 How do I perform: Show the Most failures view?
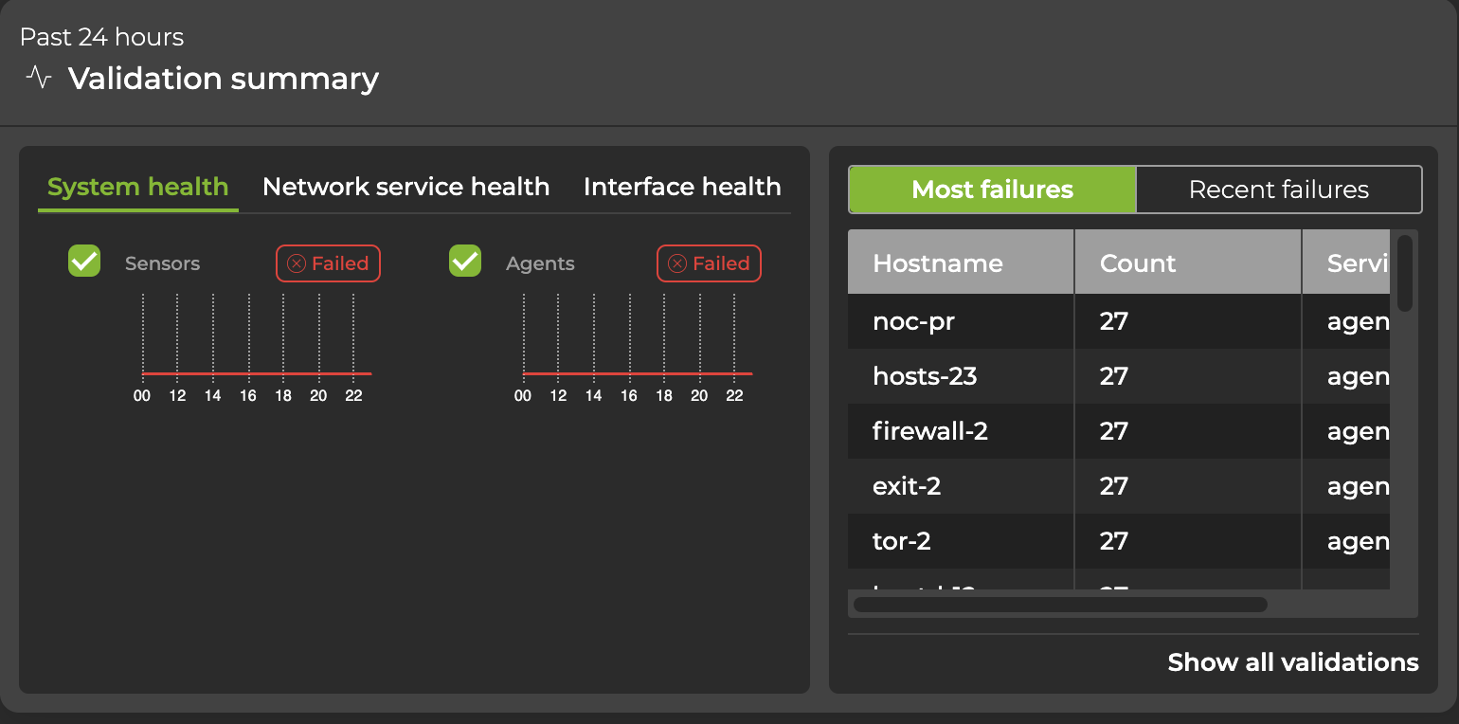click(x=992, y=190)
